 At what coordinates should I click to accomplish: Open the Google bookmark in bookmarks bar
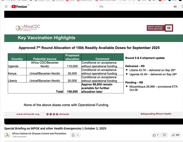click(23, 0)
